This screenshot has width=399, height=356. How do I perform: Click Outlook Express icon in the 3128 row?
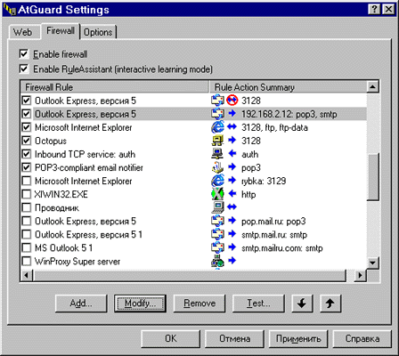[217, 101]
